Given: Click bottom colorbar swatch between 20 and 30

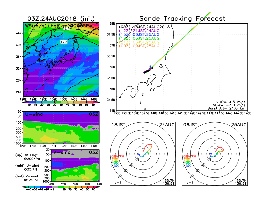Looking at the screenshot, I should tap(73, 187).
